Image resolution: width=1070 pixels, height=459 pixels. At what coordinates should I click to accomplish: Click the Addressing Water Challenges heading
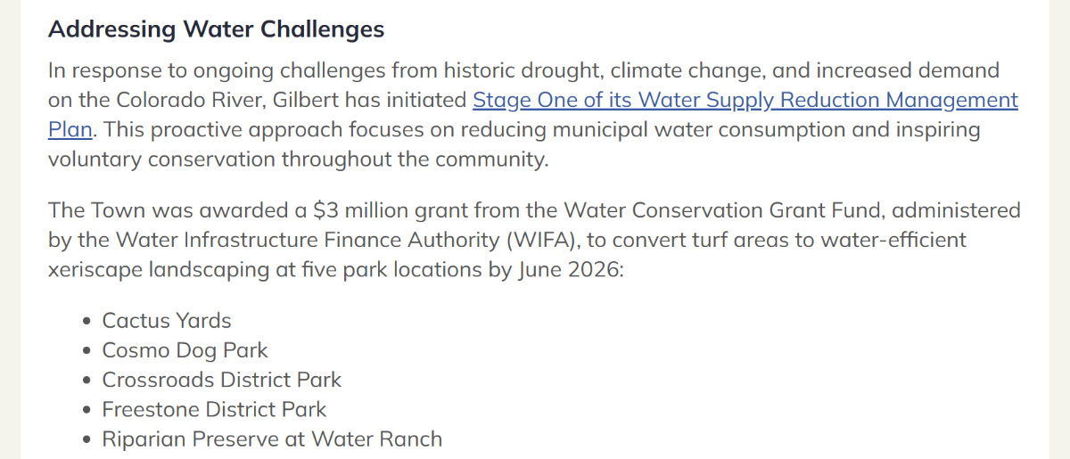point(216,29)
